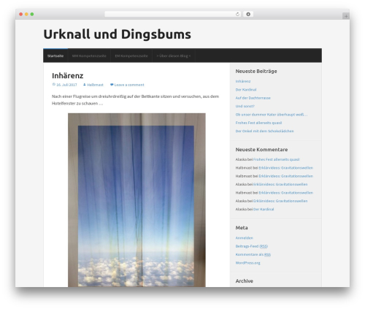The height and width of the screenshot is (309, 365).
Task: Click the 16. Juli 2017 date link
Action: (x=66, y=85)
